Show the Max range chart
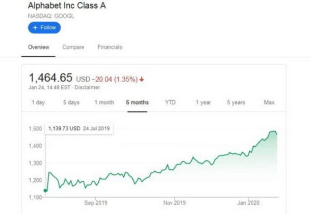The image size is (311, 214). point(269,102)
